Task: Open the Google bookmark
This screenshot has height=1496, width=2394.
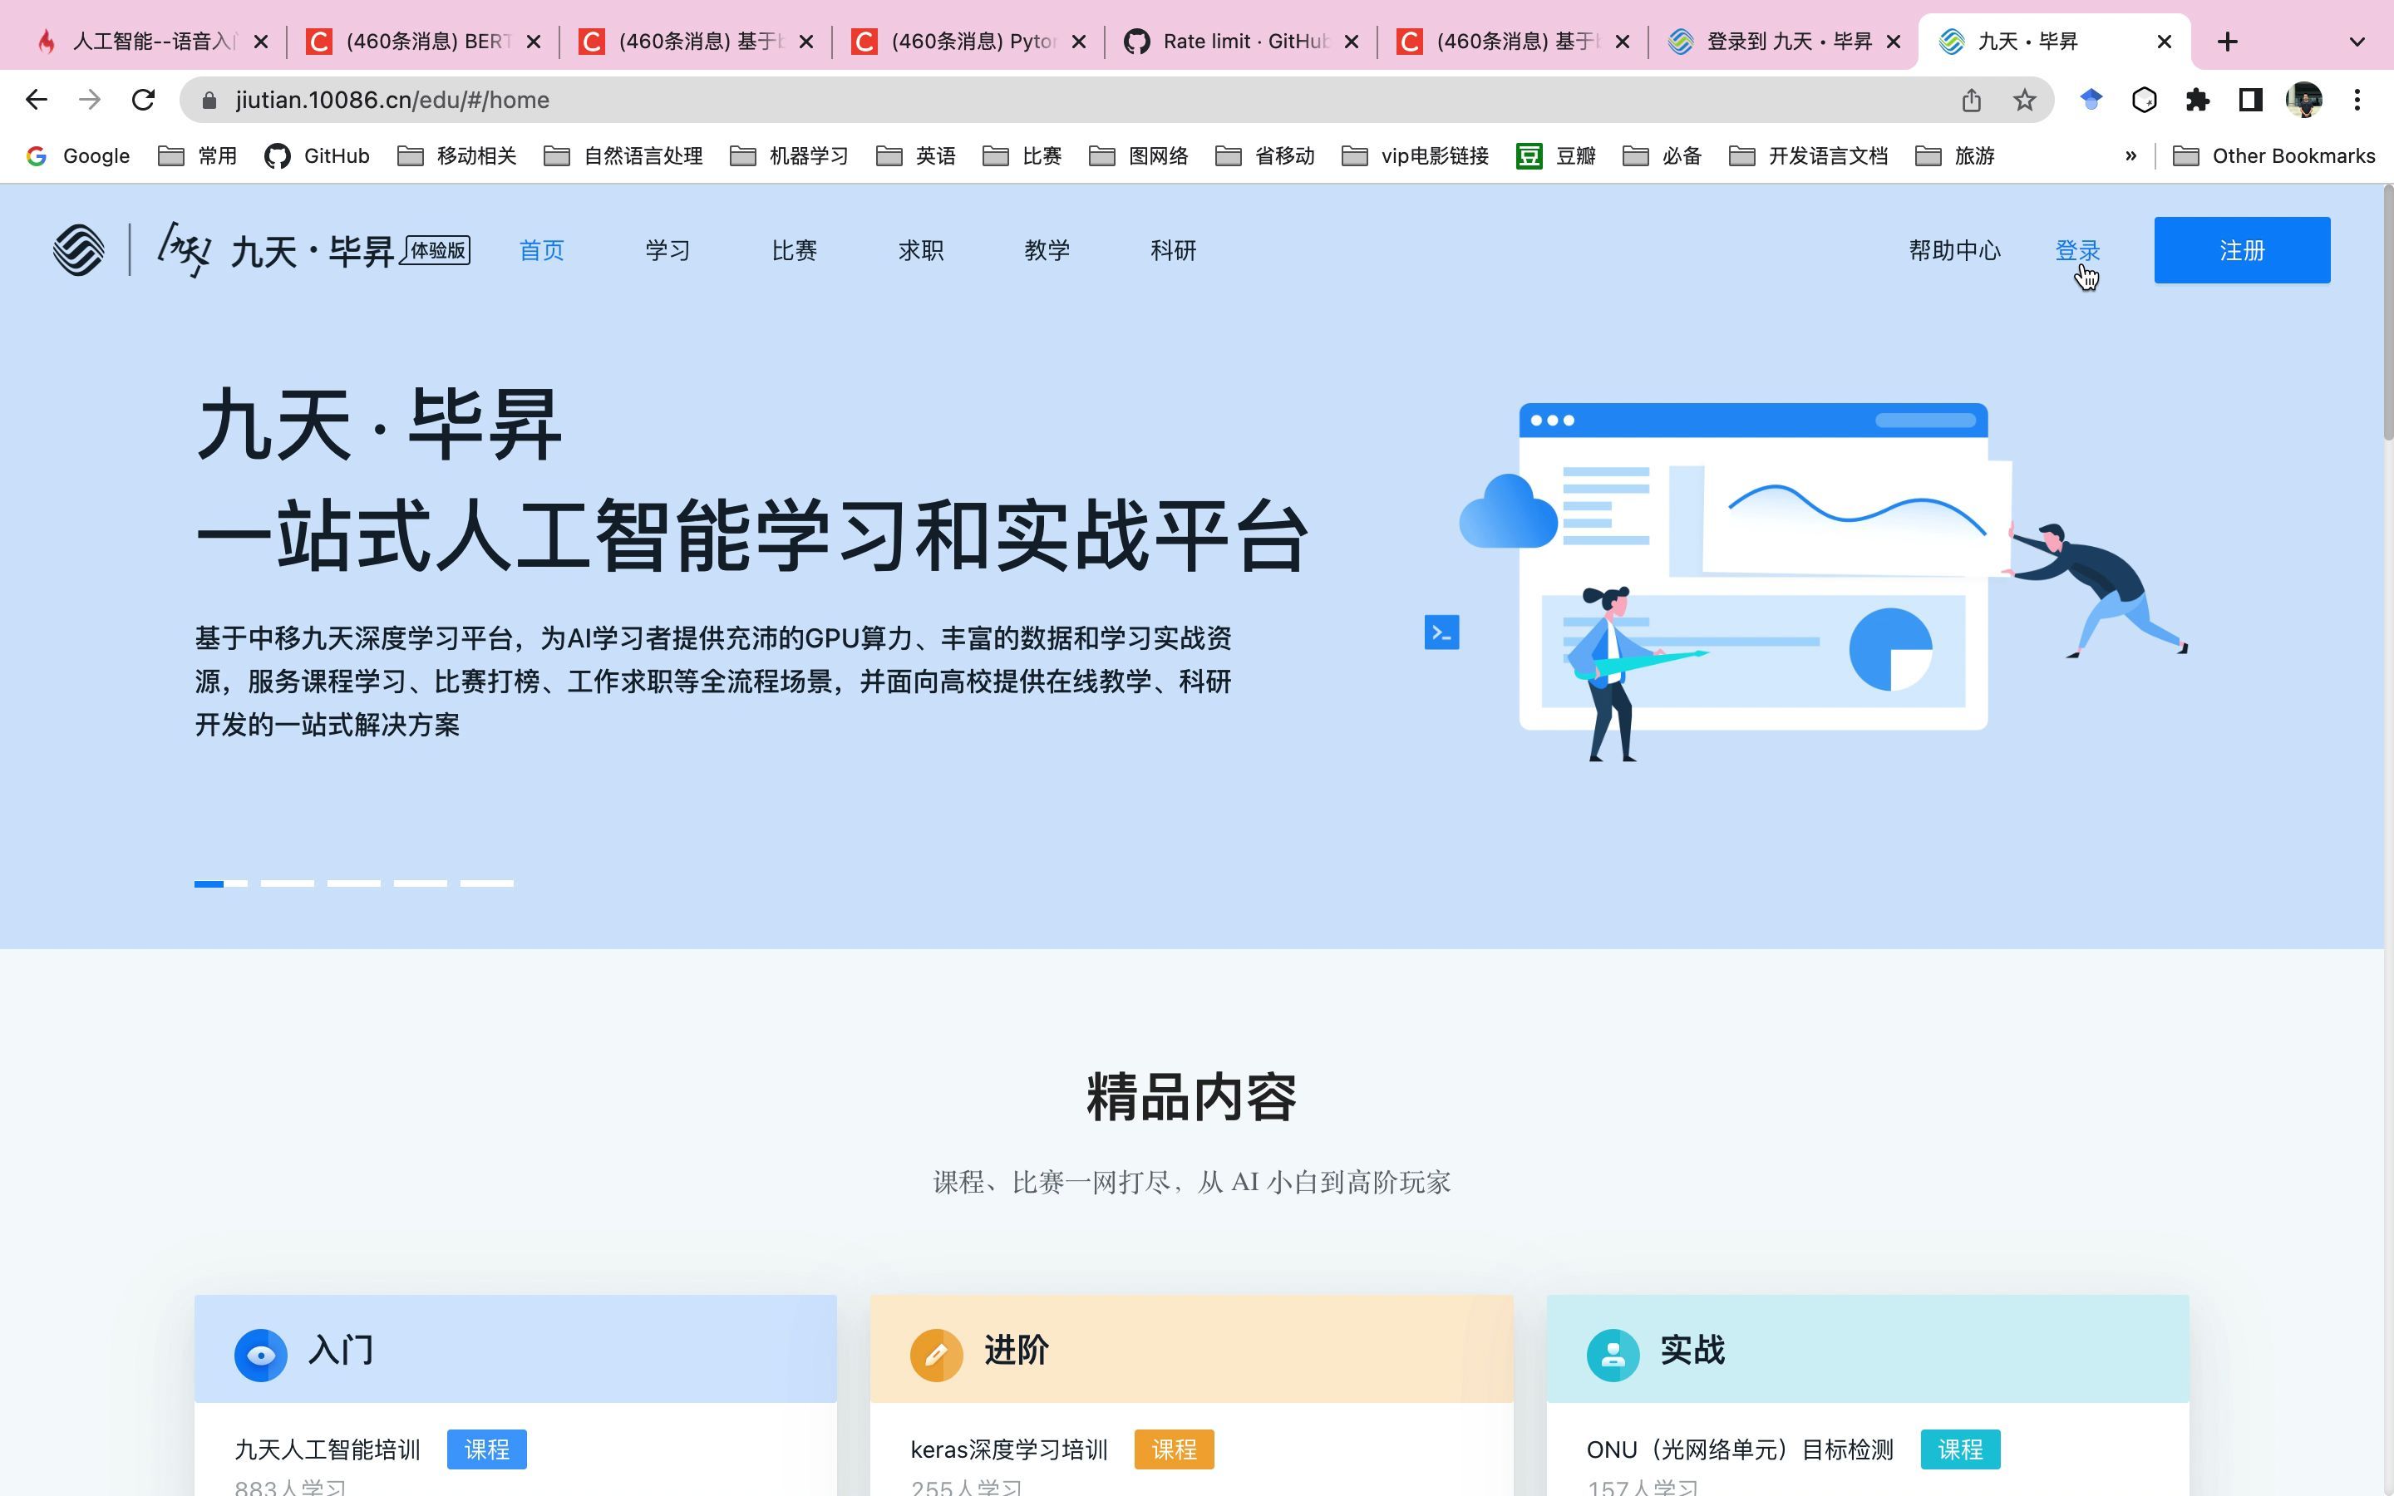Action: coord(78,155)
